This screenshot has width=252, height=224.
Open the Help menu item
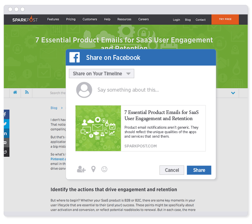click(x=107, y=19)
